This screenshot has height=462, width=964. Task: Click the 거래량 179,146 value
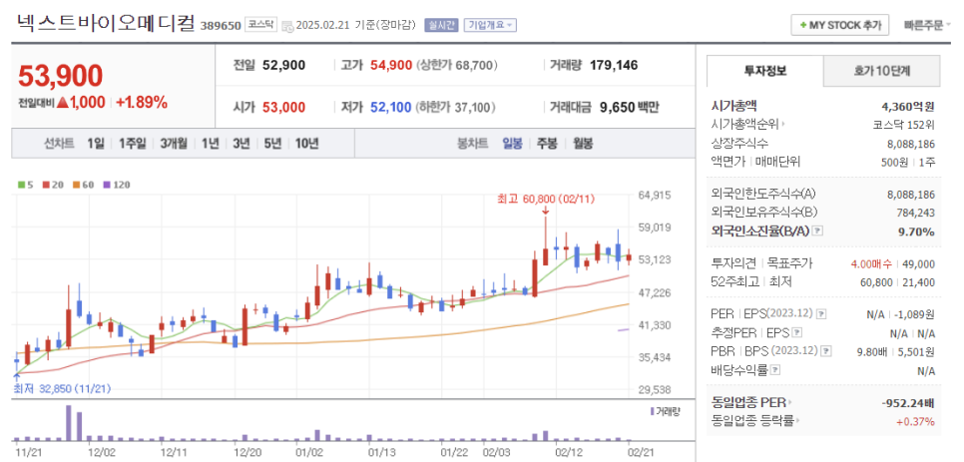coord(614,65)
